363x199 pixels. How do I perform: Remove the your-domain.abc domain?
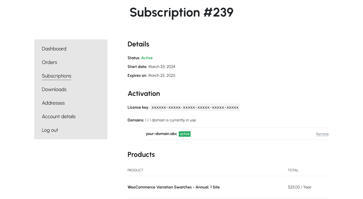pyautogui.click(x=322, y=134)
